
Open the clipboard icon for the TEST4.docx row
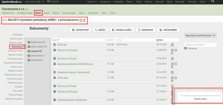coord(172,78)
